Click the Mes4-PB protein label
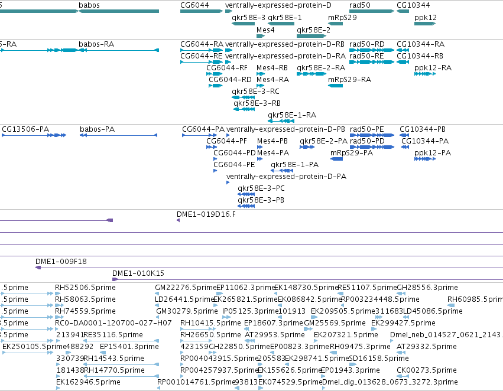 (272, 141)
